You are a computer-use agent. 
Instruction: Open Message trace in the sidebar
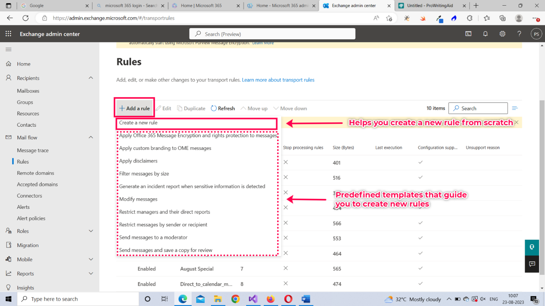33,150
